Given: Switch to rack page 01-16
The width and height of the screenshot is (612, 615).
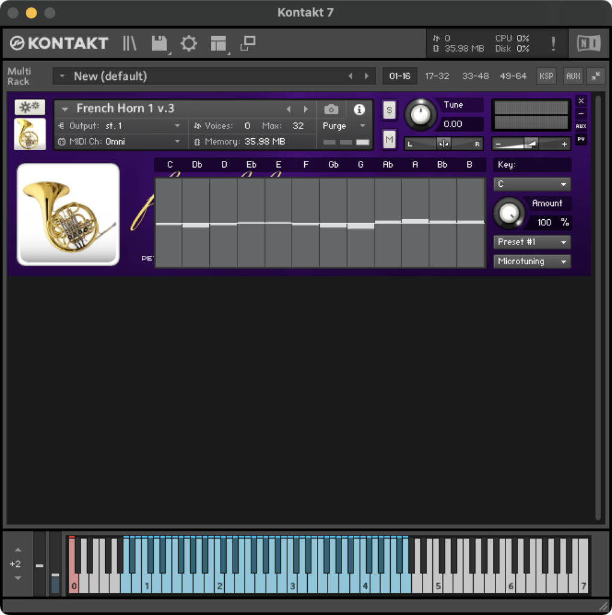Looking at the screenshot, I should (x=400, y=76).
